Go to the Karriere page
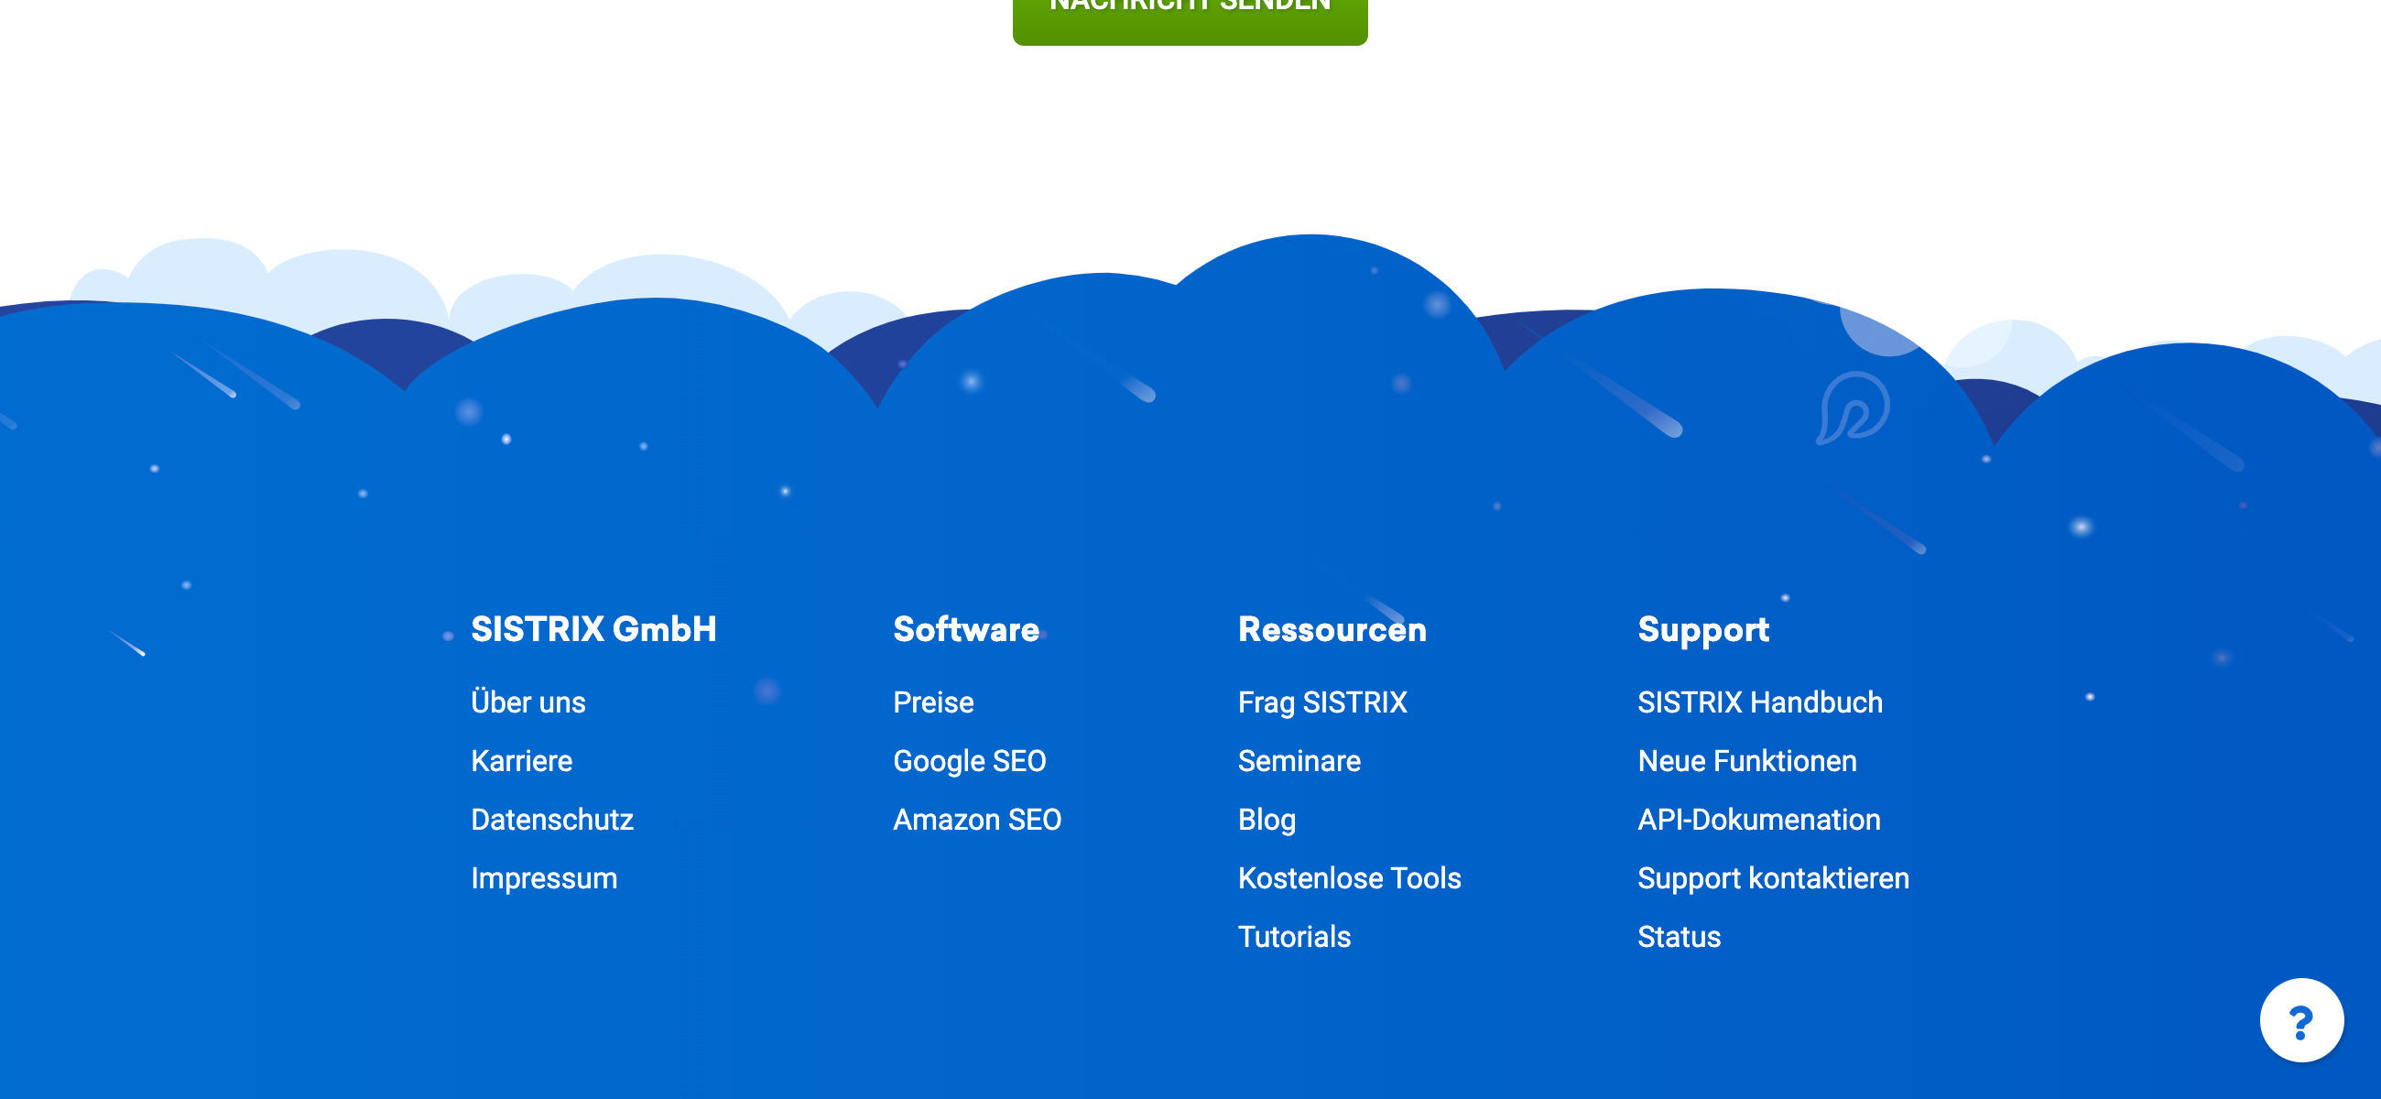This screenshot has width=2381, height=1099. 521,761
